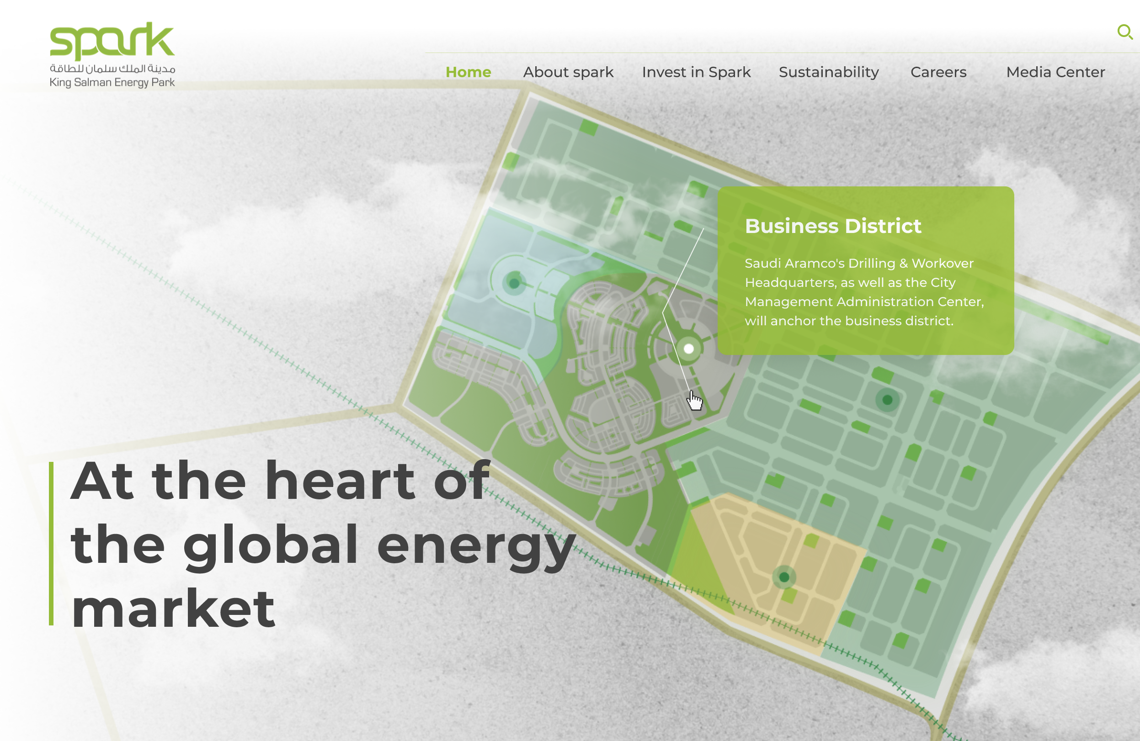Open the About spark menu
The width and height of the screenshot is (1140, 741).
pos(568,72)
